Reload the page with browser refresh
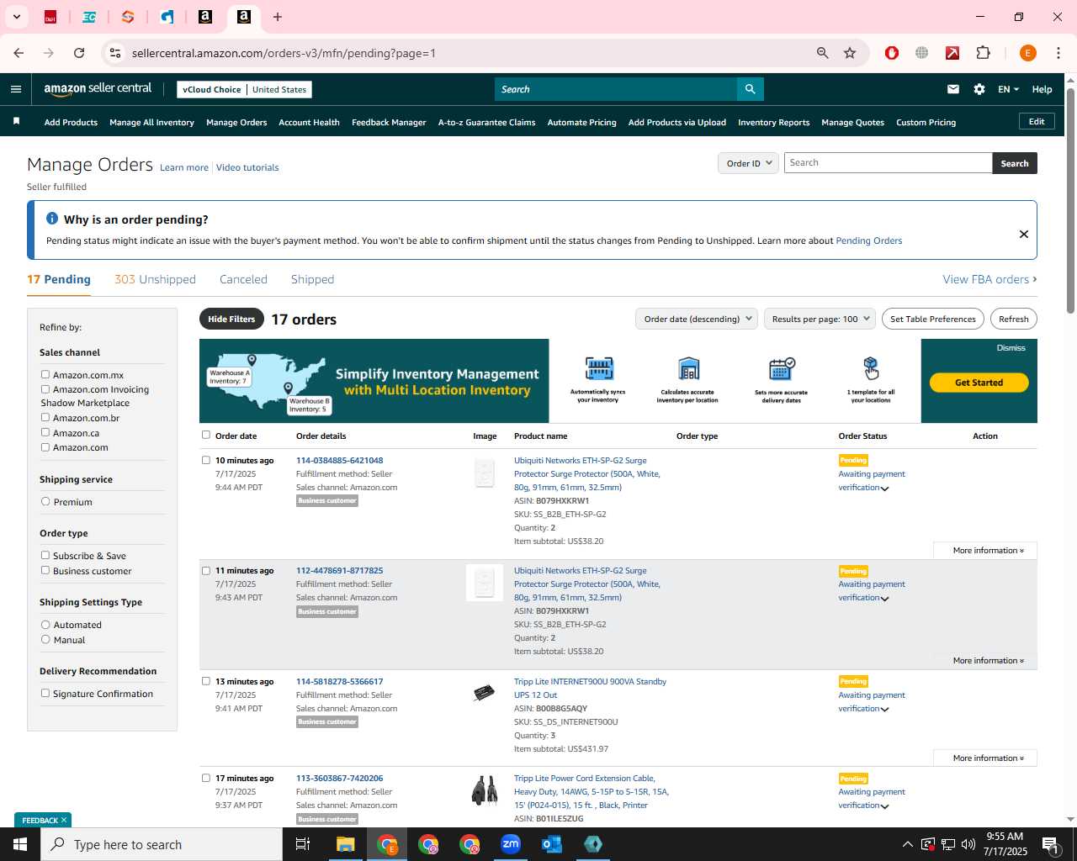This screenshot has width=1077, height=861. (79, 53)
